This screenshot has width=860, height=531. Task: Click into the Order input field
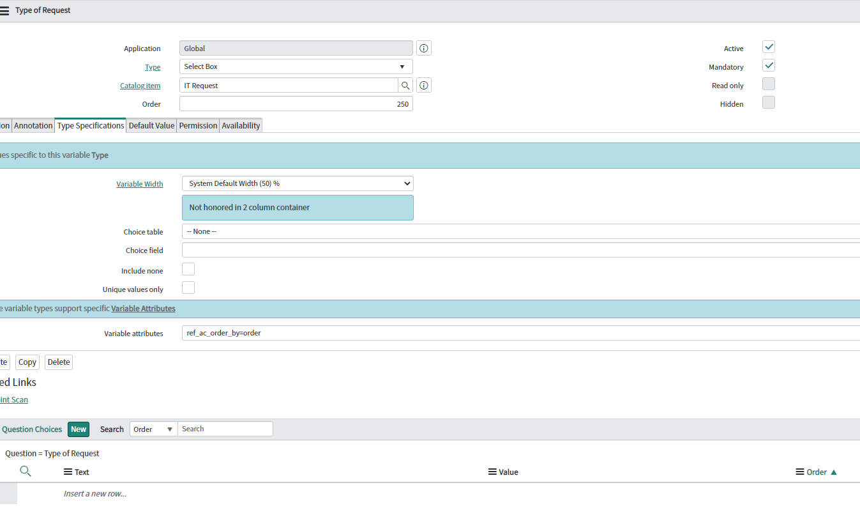pyautogui.click(x=296, y=104)
